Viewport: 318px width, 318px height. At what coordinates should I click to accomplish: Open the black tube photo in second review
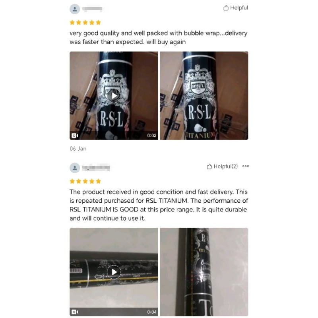[204, 272]
